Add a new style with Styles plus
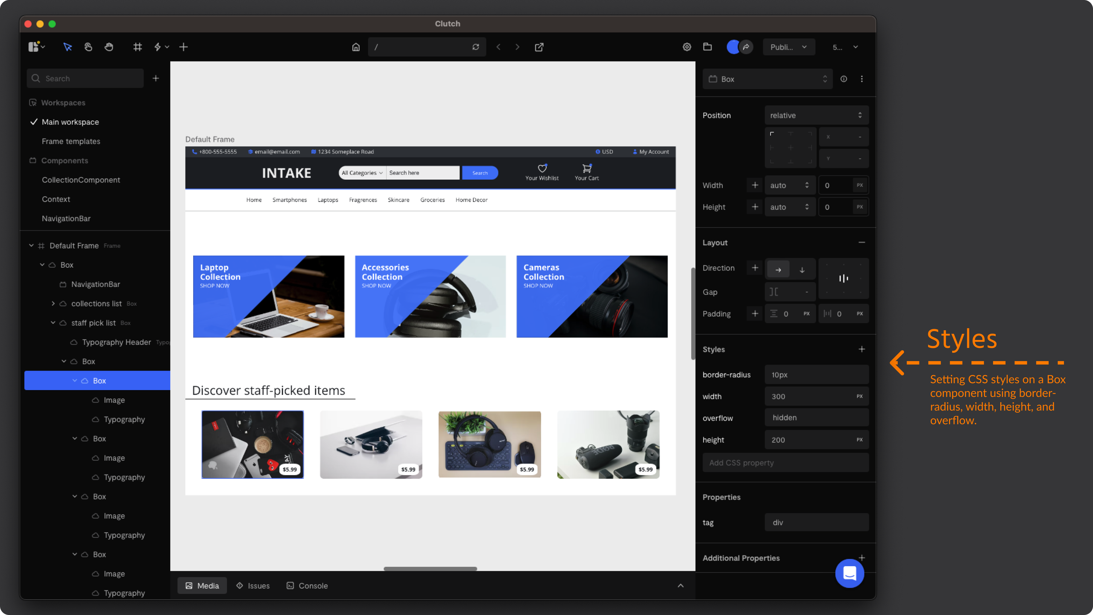1093x615 pixels. click(861, 349)
